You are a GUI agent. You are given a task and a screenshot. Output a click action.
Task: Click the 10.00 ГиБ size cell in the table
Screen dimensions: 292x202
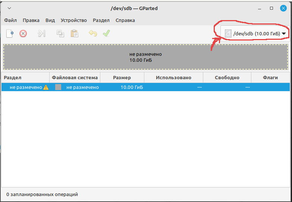132,87
